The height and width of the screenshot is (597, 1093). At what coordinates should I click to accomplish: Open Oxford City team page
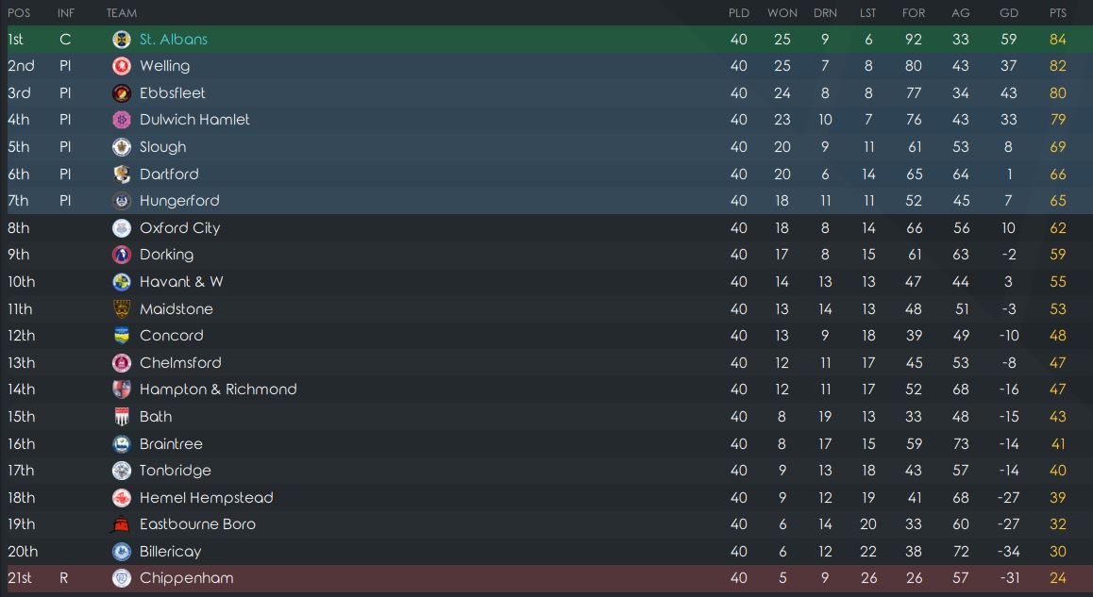pyautogui.click(x=179, y=228)
